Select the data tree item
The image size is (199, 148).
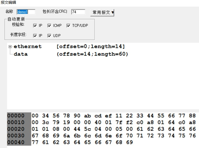pos(21,54)
